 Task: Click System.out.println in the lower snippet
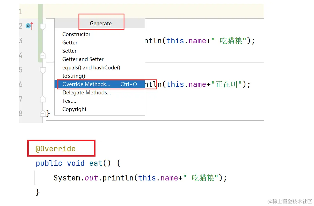tap(94, 178)
